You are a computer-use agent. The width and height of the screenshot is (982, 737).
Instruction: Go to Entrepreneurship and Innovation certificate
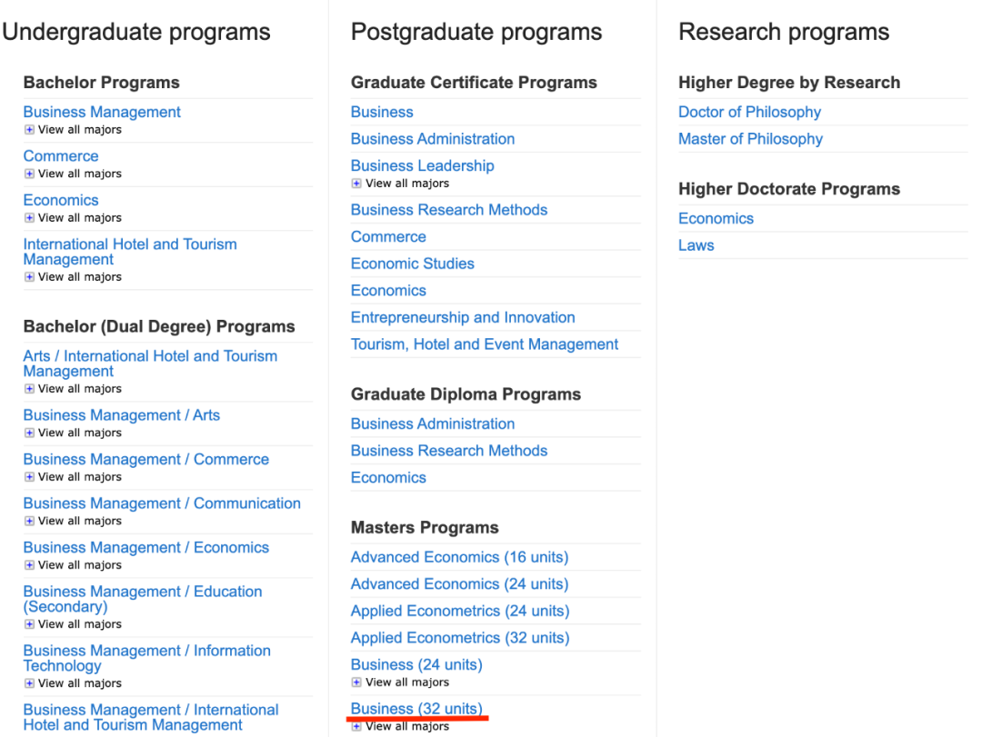pos(463,317)
